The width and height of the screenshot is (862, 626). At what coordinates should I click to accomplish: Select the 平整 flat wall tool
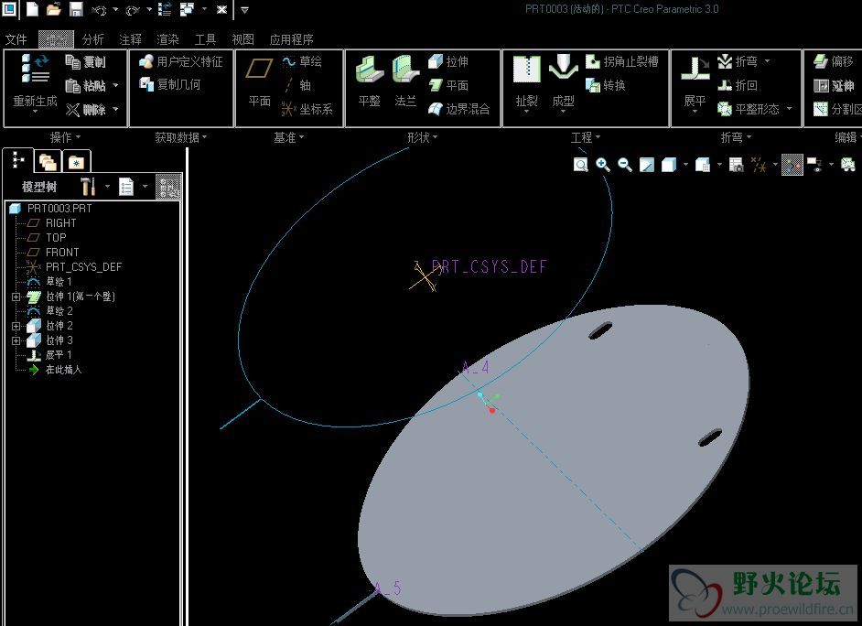(370, 81)
